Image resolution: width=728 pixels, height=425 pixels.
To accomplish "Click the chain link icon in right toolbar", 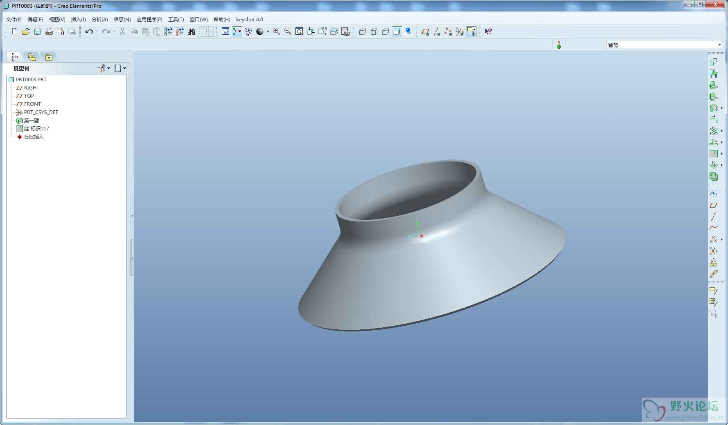I will click(x=713, y=274).
